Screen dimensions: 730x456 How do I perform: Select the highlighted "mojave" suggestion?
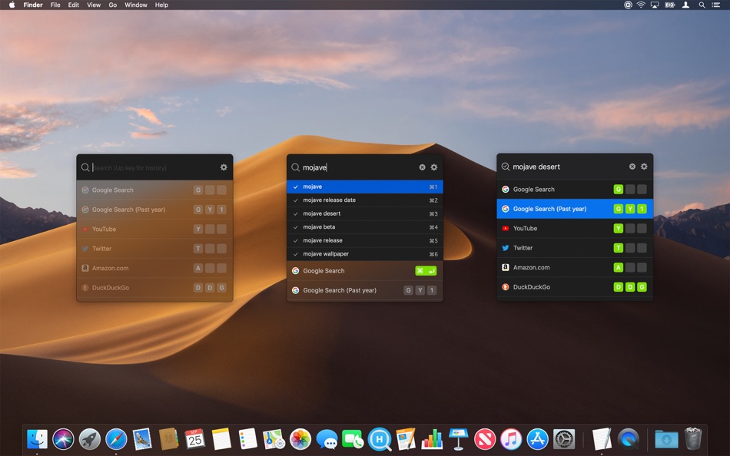(x=365, y=187)
